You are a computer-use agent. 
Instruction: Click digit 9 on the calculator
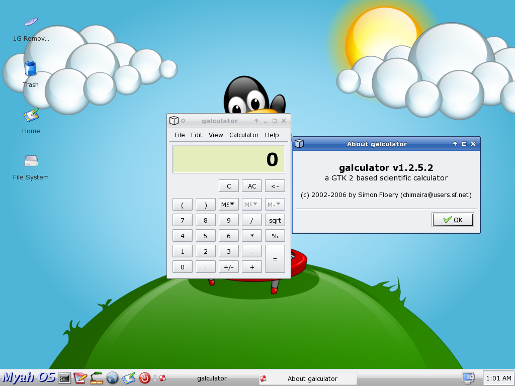click(229, 220)
